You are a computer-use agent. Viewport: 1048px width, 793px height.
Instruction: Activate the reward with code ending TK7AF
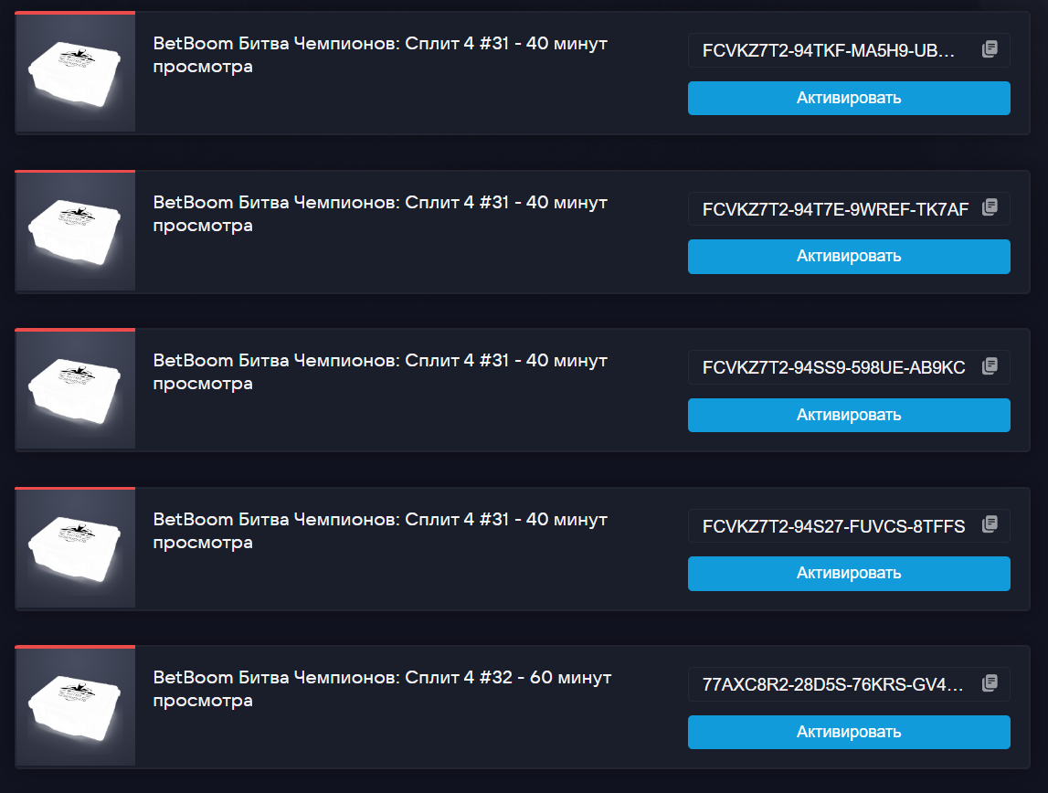point(849,257)
